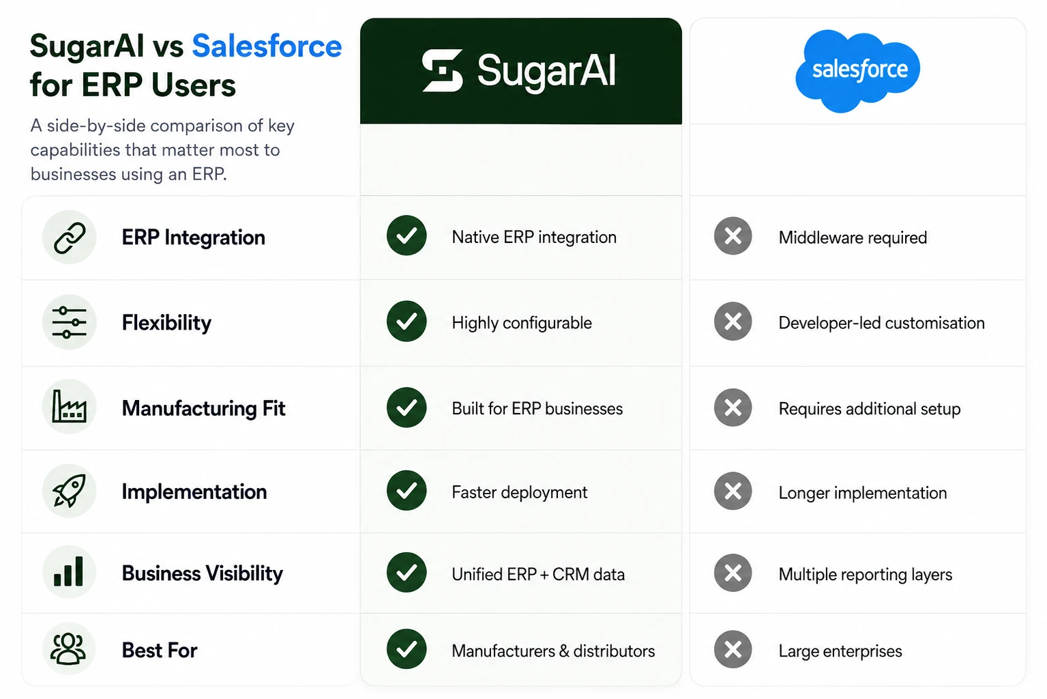The height and width of the screenshot is (699, 1047).
Task: Select the Manufacturing Fit row label
Action: pos(203,408)
